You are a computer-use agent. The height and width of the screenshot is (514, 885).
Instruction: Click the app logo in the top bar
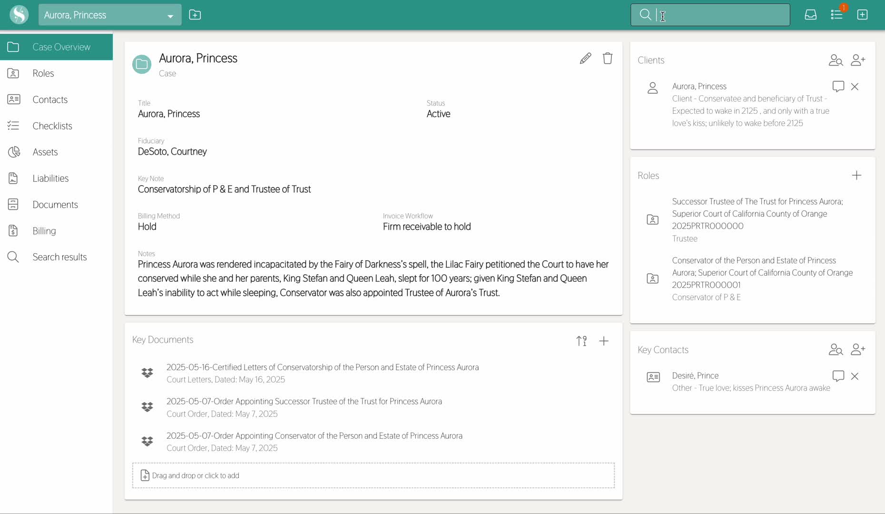coord(19,15)
